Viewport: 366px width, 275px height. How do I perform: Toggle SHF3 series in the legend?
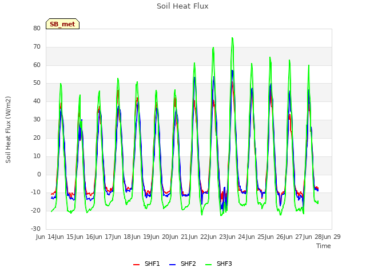(x=218, y=264)
